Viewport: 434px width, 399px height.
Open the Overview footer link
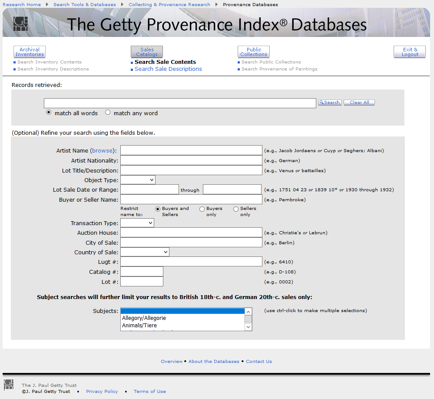pyautogui.click(x=172, y=361)
